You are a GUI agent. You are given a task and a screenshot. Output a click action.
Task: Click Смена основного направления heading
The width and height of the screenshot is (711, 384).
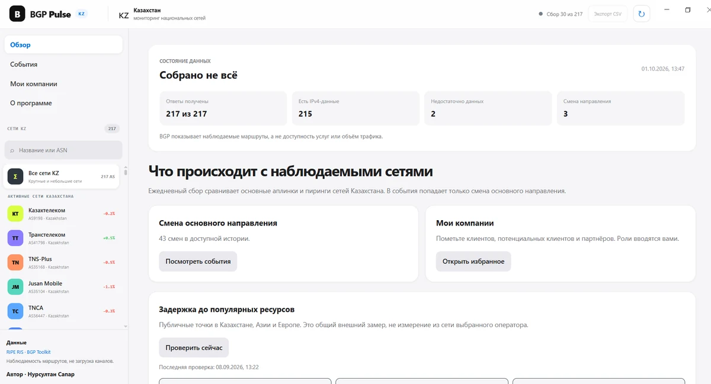(218, 223)
